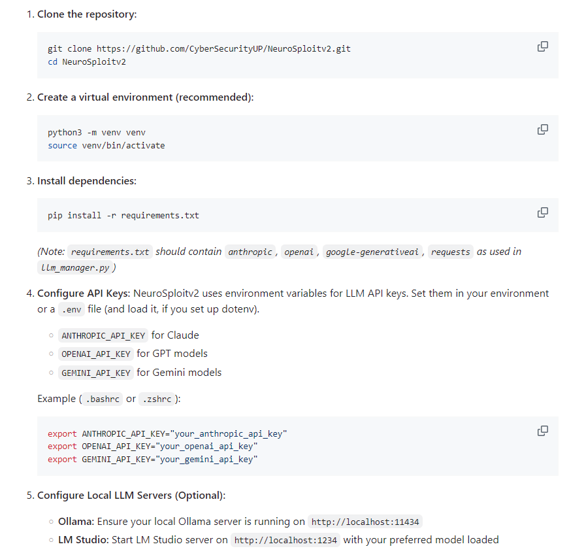
Task: Click the 'Configure Local LLM Servers' heading
Action: 131,496
